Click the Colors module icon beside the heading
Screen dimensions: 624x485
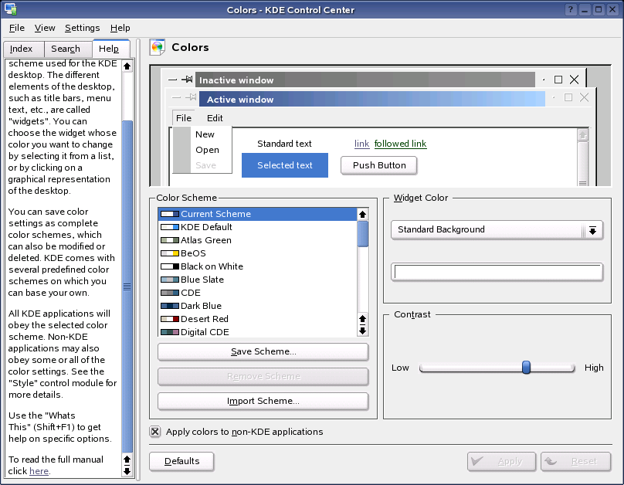click(x=158, y=47)
